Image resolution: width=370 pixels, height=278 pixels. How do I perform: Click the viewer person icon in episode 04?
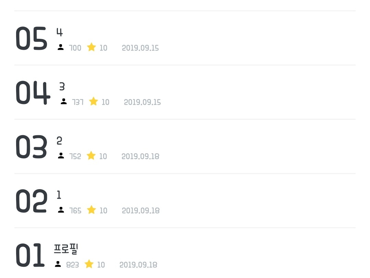pyautogui.click(x=64, y=102)
